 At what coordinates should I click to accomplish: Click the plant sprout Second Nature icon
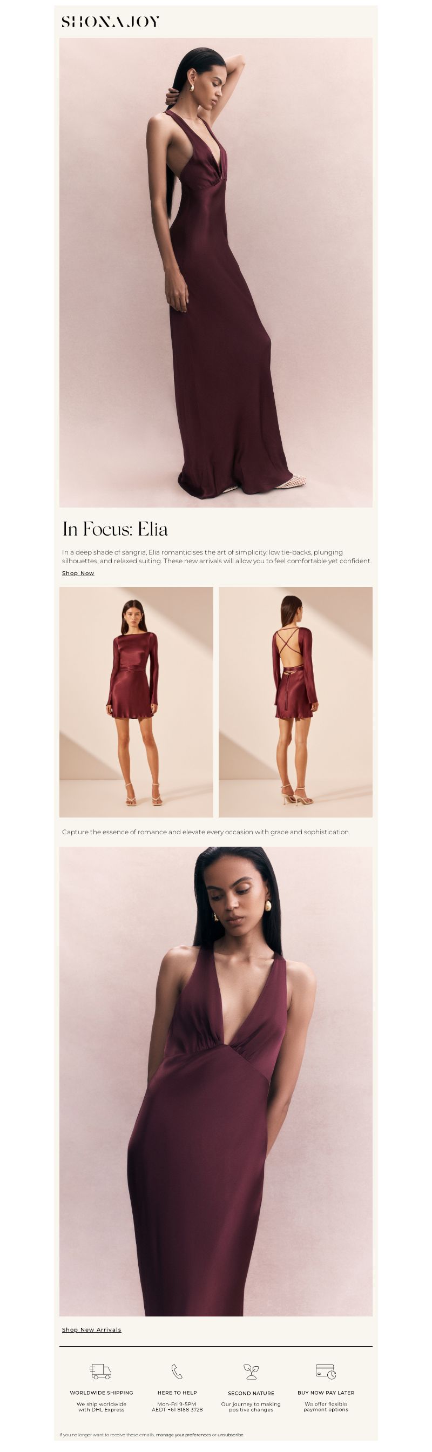tap(251, 1372)
